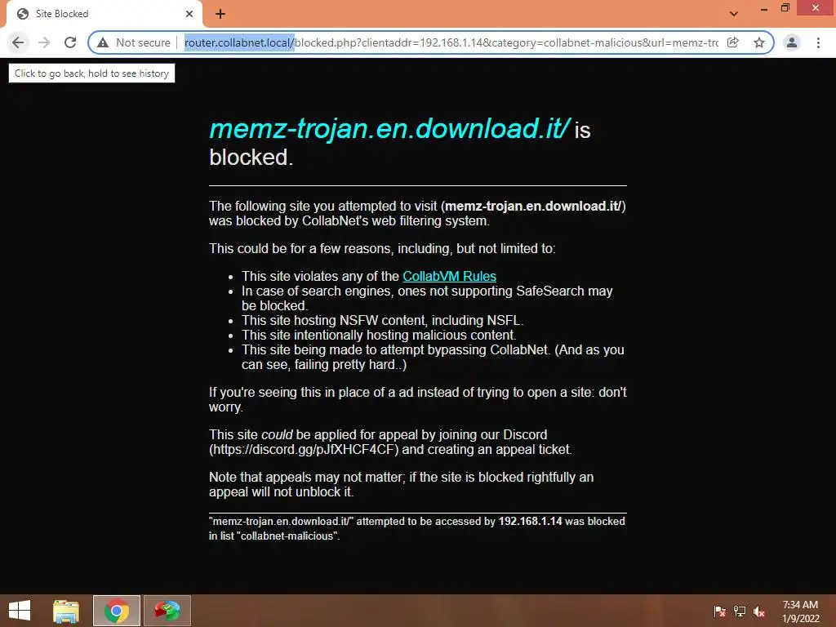Click the forward navigation arrow
The width and height of the screenshot is (836, 627).
pos(44,42)
